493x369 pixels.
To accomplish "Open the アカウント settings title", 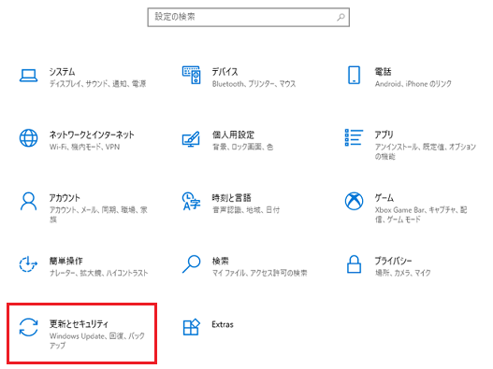I will [65, 198].
